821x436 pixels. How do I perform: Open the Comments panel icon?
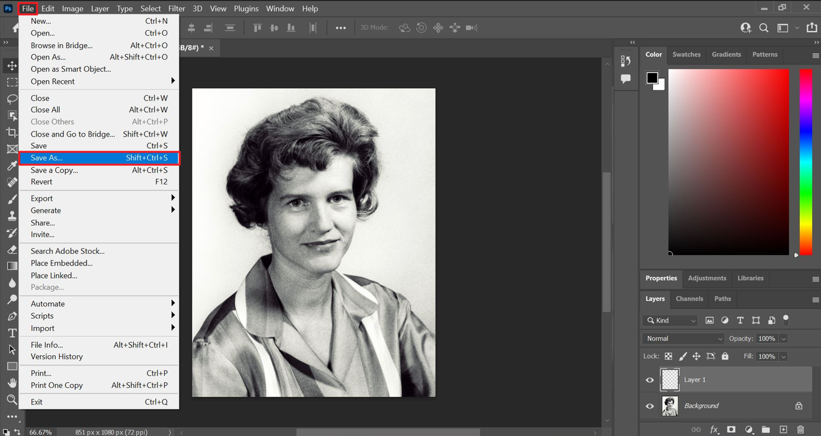pos(626,79)
